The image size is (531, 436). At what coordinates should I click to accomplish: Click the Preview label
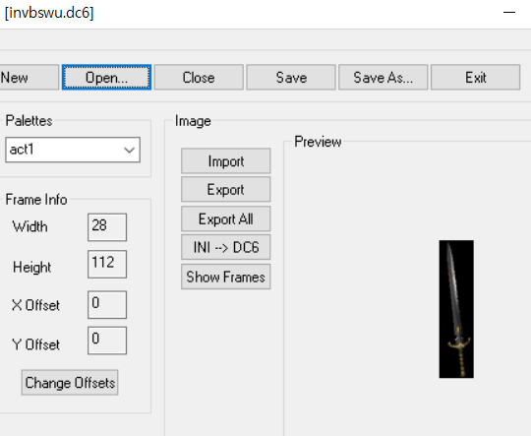coord(318,142)
